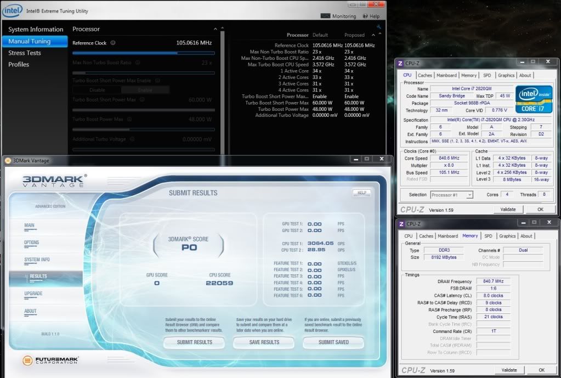Collapse the Processor section in Manual Tuning
The height and width of the screenshot is (378, 561).
[215, 29]
